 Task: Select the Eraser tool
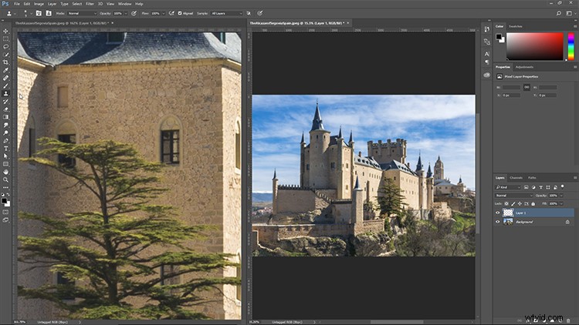[x=5, y=109]
